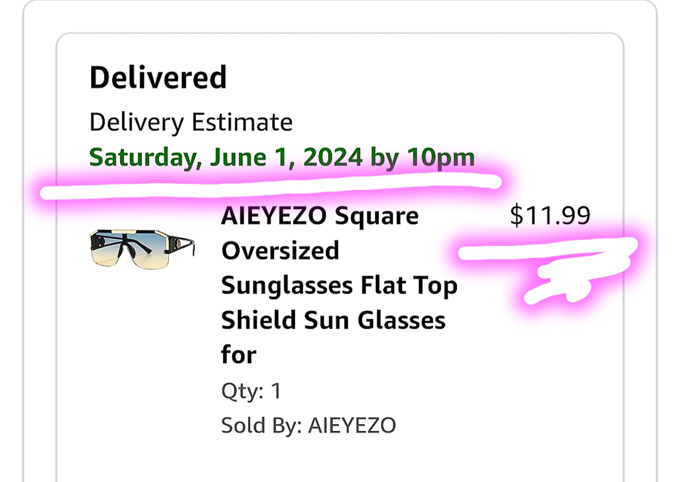The image size is (680, 482).
Task: Click the word June in the delivery date
Action: (x=238, y=157)
